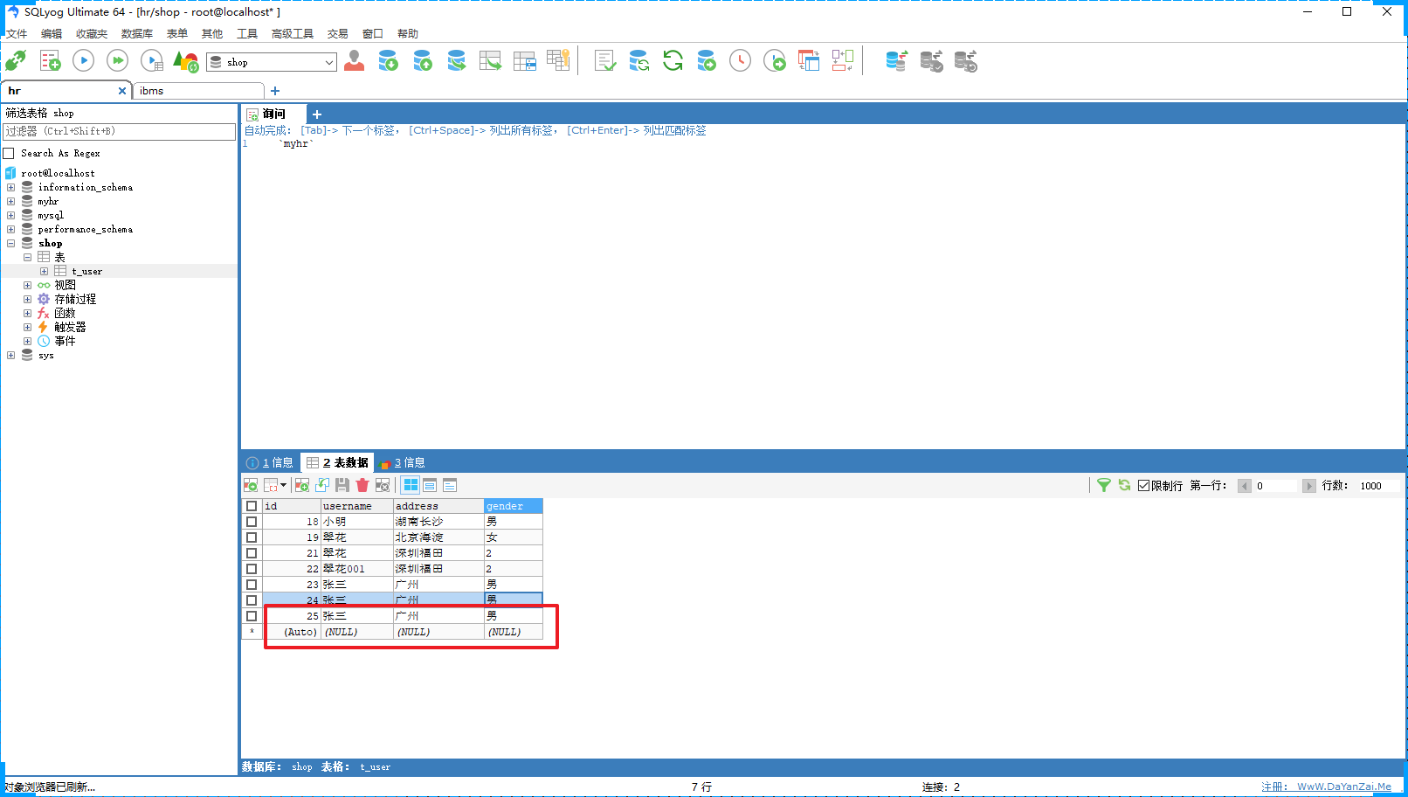
Task: Check the header select-all rows checkbox
Action: (252, 506)
